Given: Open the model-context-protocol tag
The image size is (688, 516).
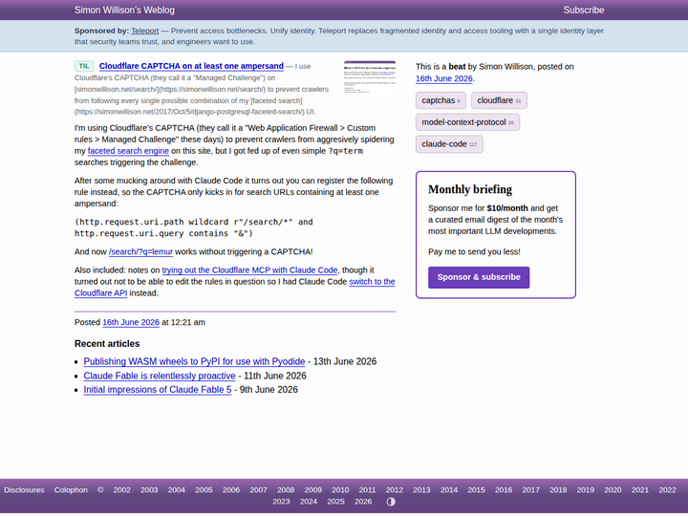Looking at the screenshot, I should pos(467,122).
